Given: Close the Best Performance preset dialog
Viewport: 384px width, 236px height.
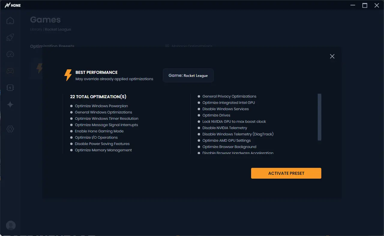Looking at the screenshot, I should [332, 56].
